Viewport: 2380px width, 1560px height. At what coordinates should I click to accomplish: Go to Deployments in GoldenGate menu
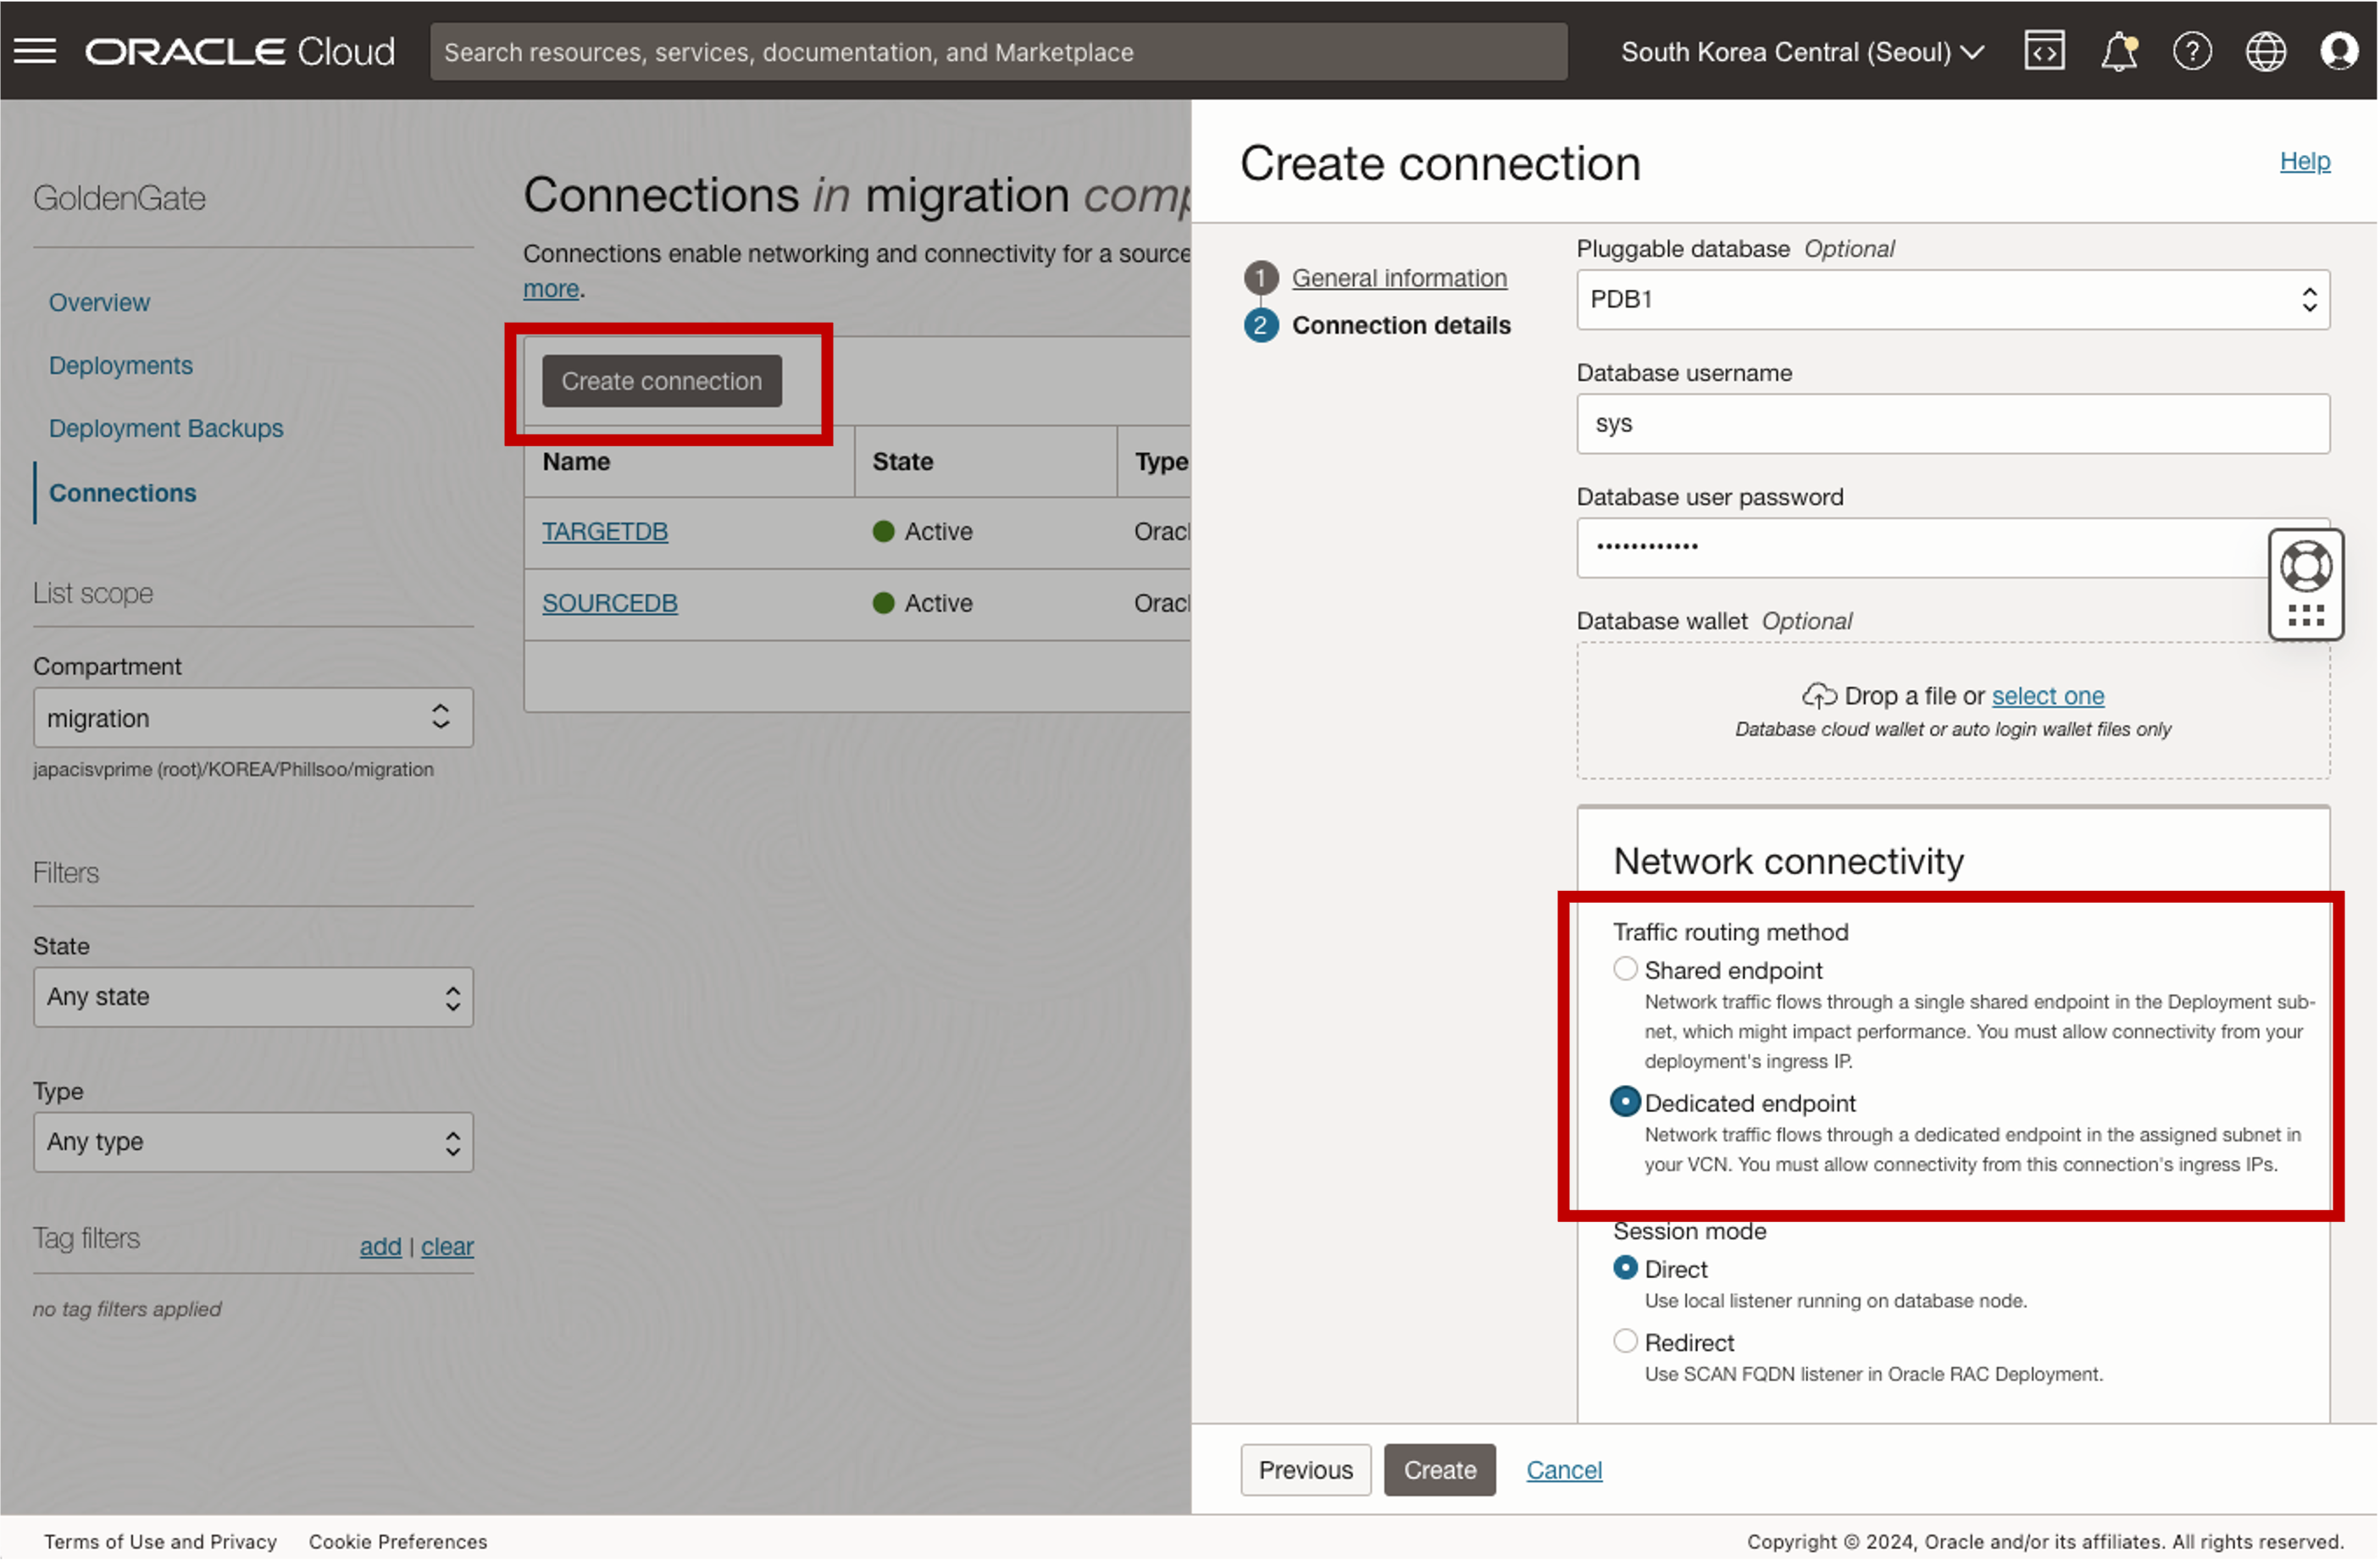tap(121, 365)
